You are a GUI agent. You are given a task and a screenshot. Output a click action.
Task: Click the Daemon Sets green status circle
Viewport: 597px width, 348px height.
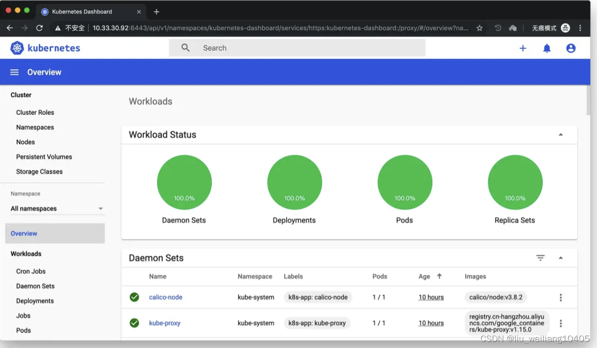tap(184, 182)
